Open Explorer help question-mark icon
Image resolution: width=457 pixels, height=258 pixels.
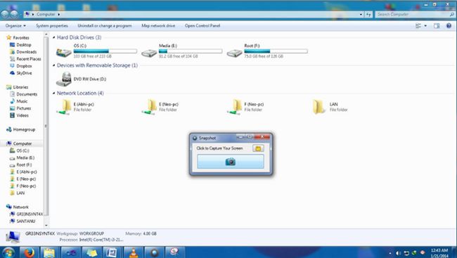[449, 25]
